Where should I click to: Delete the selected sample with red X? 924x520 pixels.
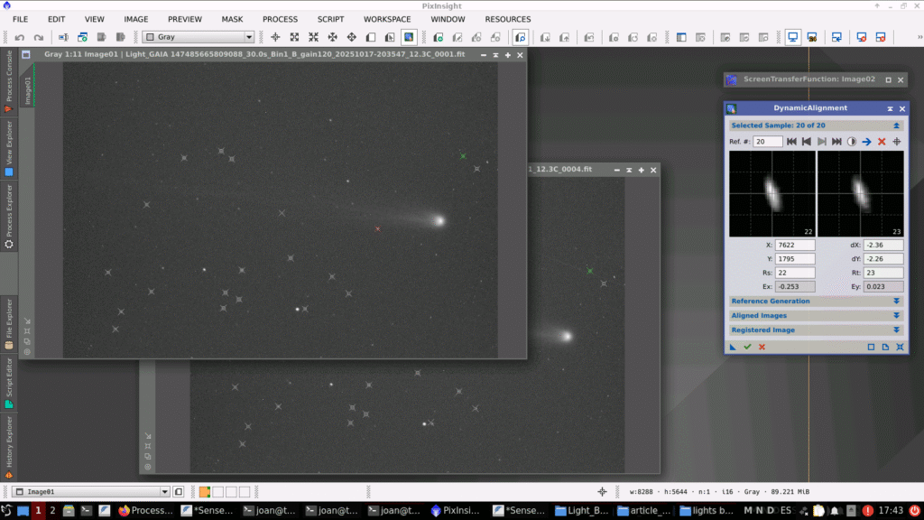[882, 142]
